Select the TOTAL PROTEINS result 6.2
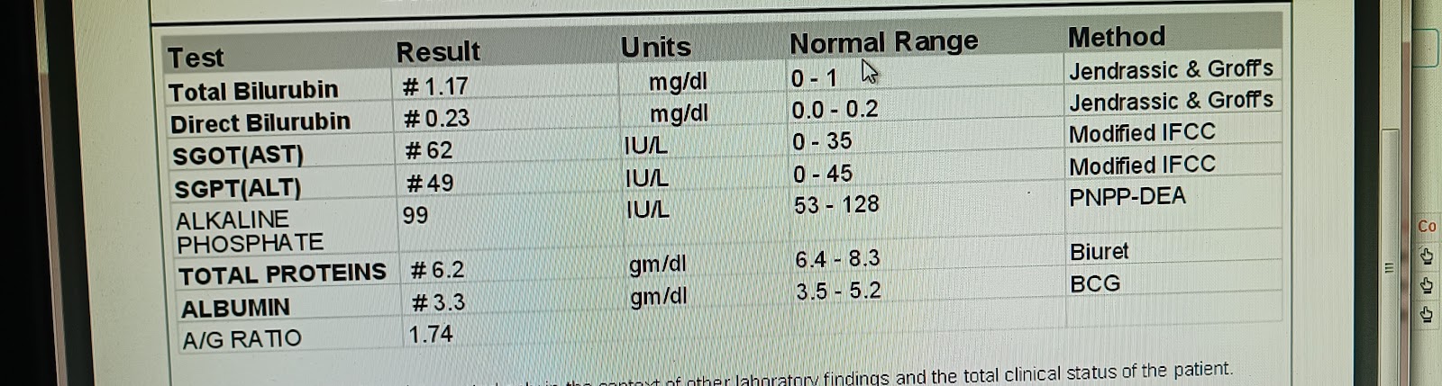1442x386 pixels. pyautogui.click(x=437, y=270)
